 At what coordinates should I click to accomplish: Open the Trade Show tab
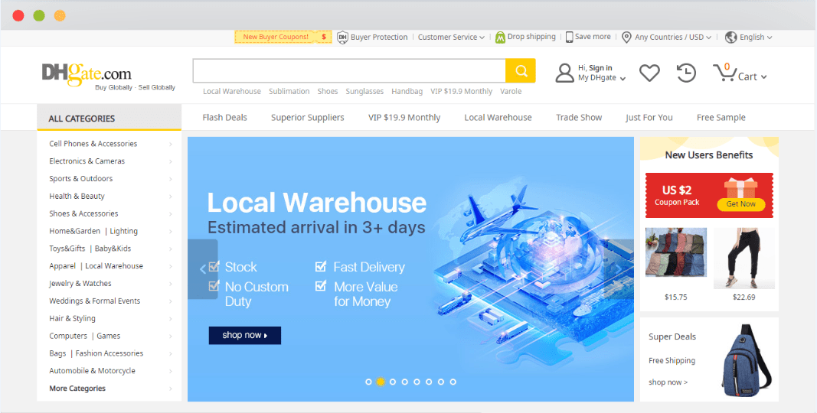(x=579, y=118)
